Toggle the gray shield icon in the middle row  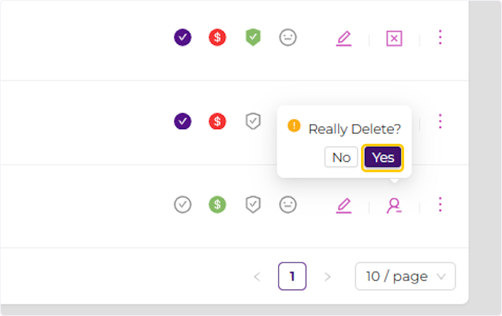click(x=253, y=121)
